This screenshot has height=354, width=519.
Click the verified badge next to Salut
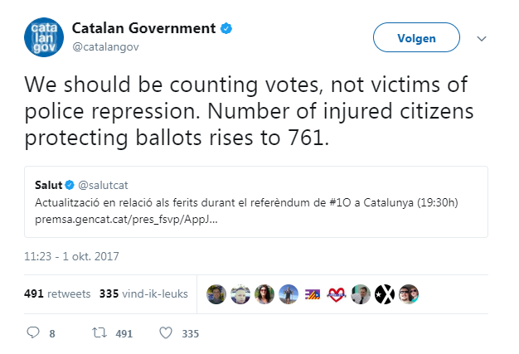click(70, 185)
